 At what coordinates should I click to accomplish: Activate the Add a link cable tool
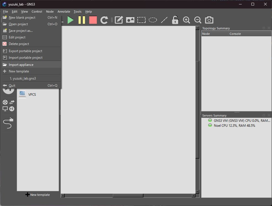(x=8, y=123)
